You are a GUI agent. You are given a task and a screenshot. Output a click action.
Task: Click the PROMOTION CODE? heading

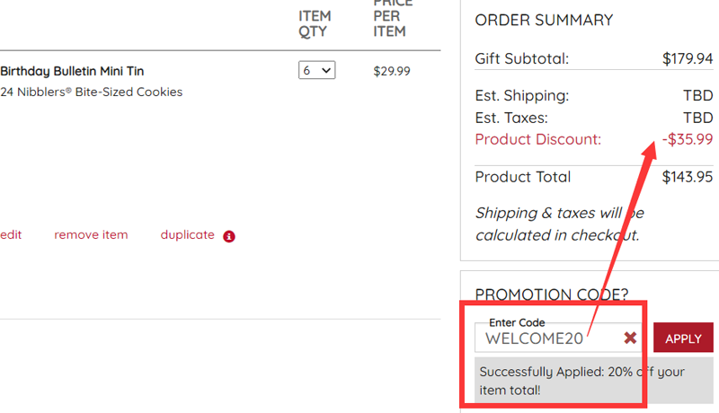coord(551,294)
